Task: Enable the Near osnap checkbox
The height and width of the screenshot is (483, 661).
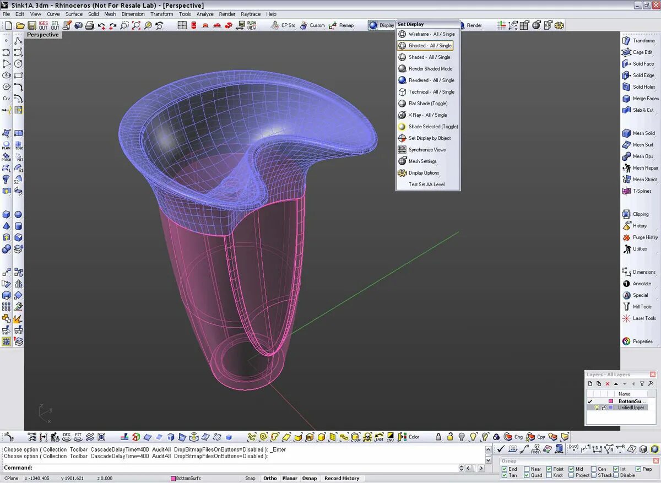Action: [x=527, y=469]
